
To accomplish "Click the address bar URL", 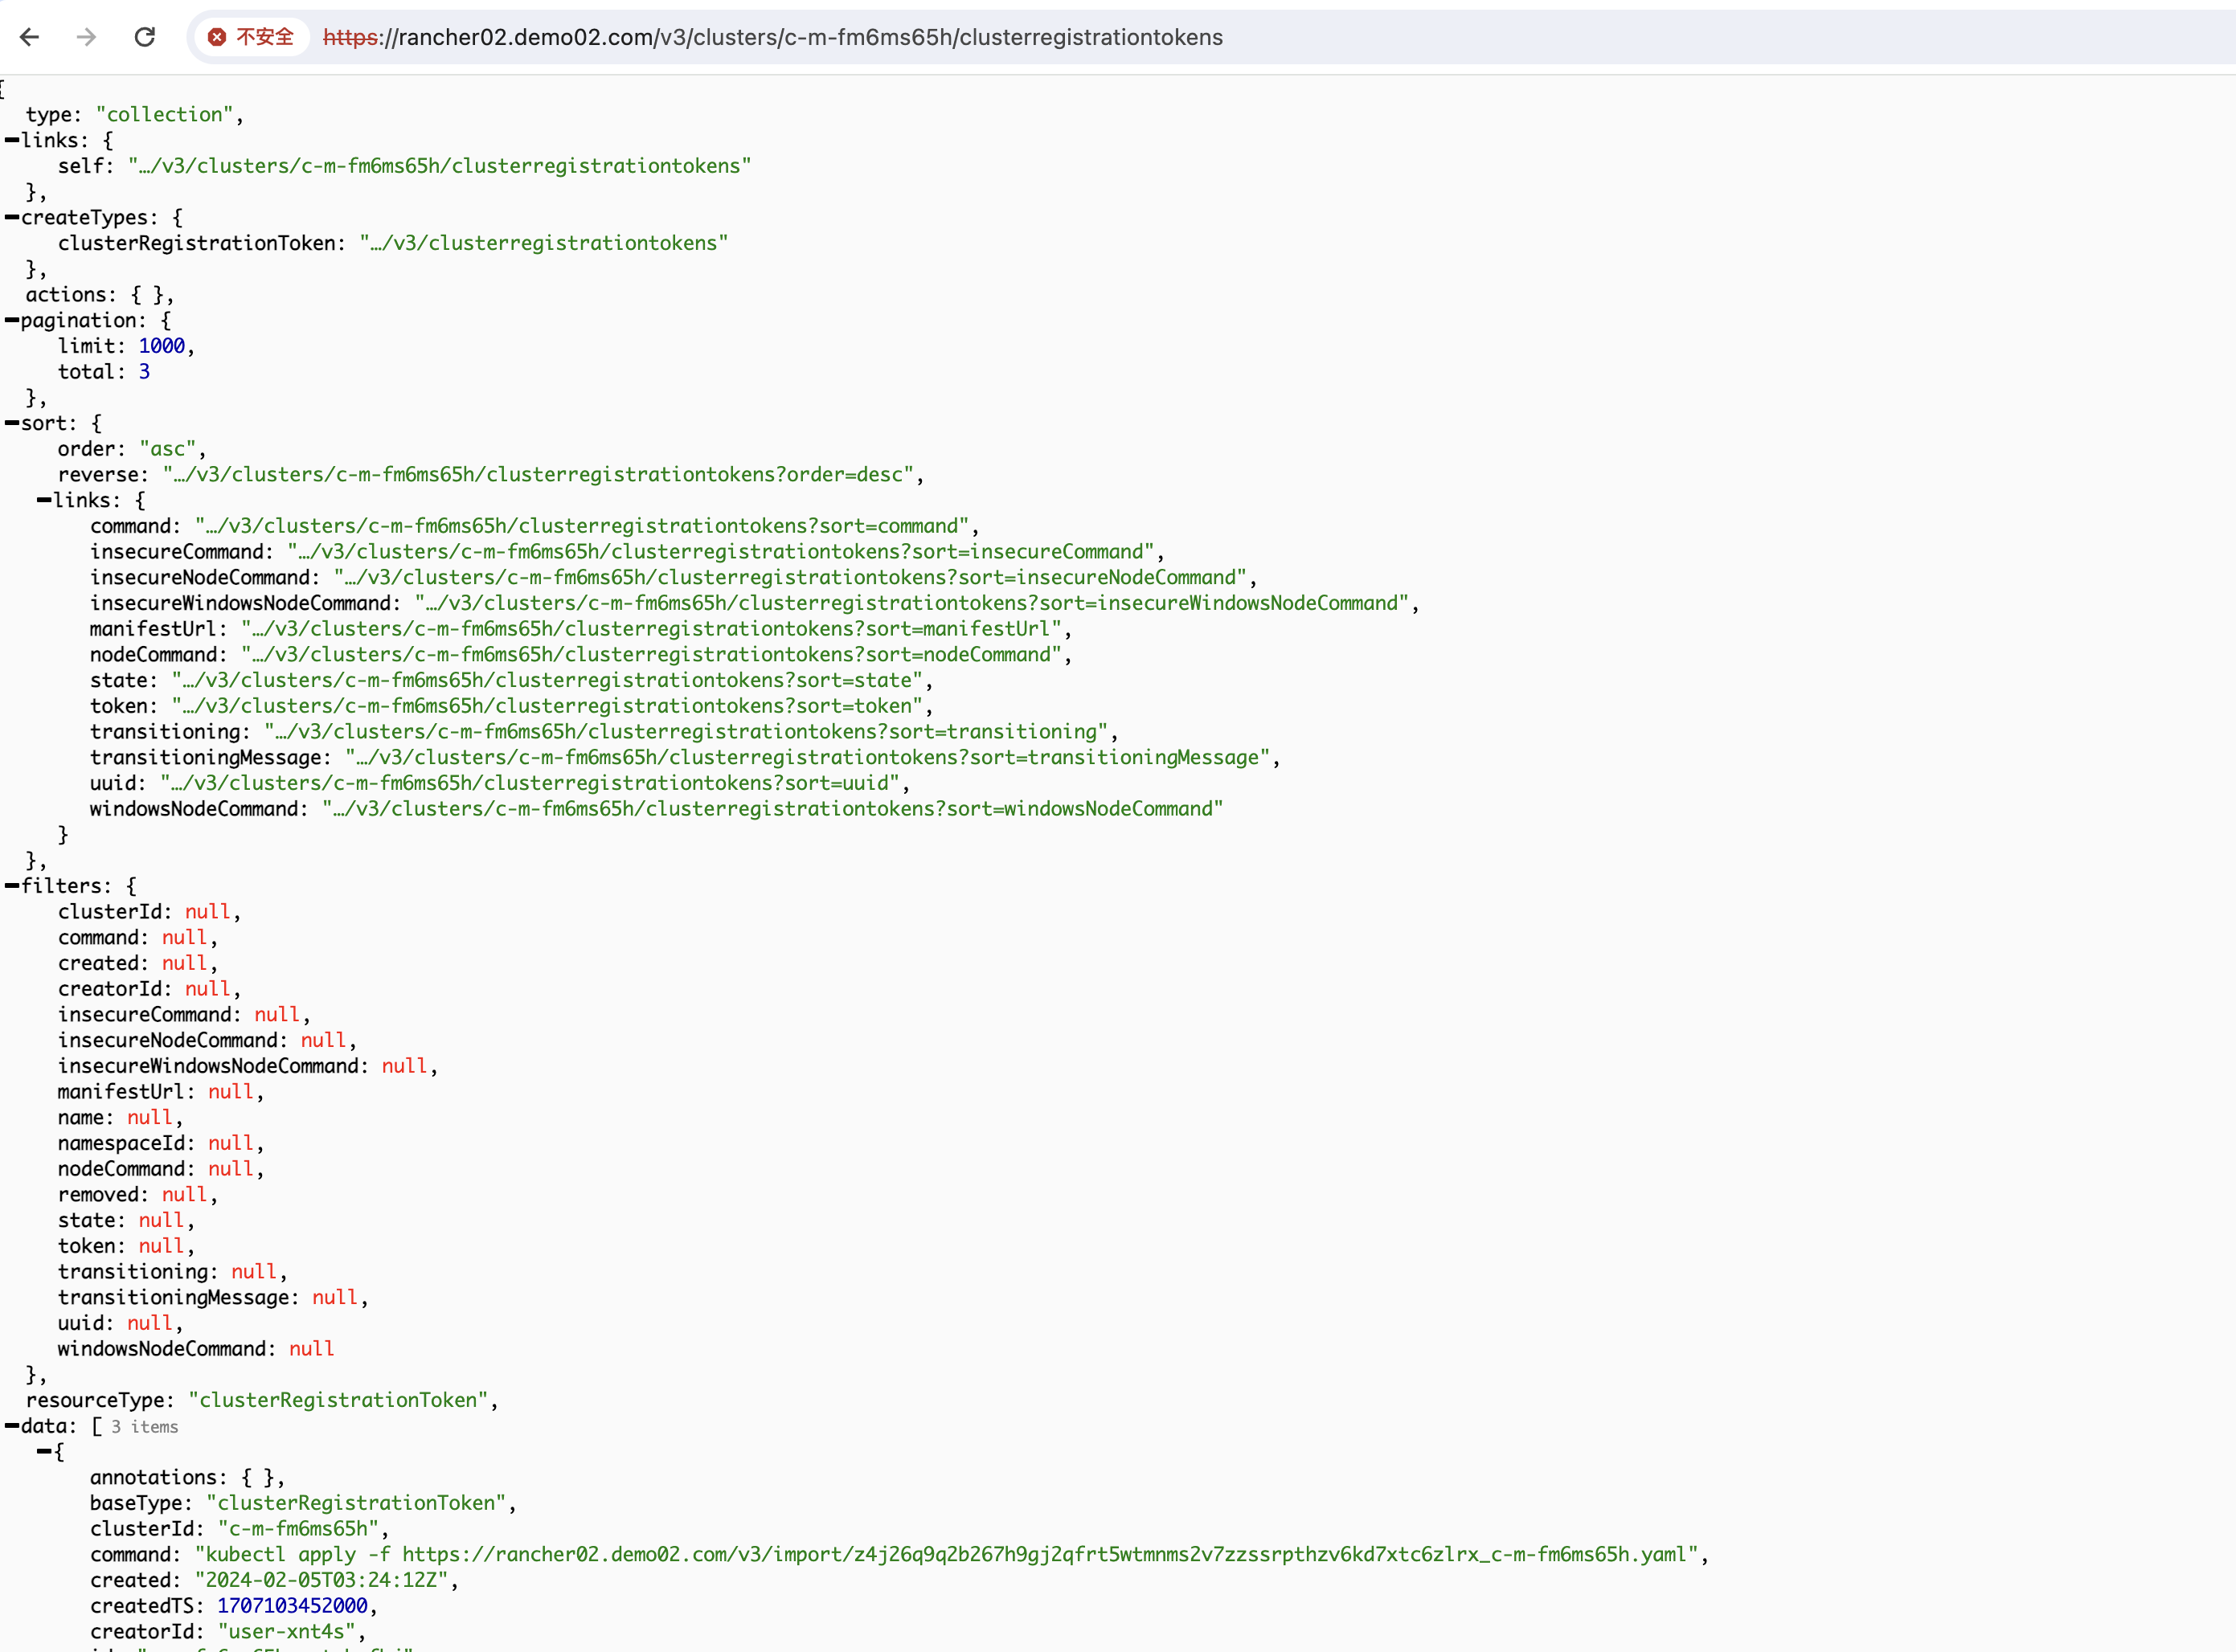I will (773, 37).
